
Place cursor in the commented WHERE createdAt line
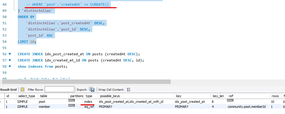coord(67,4)
